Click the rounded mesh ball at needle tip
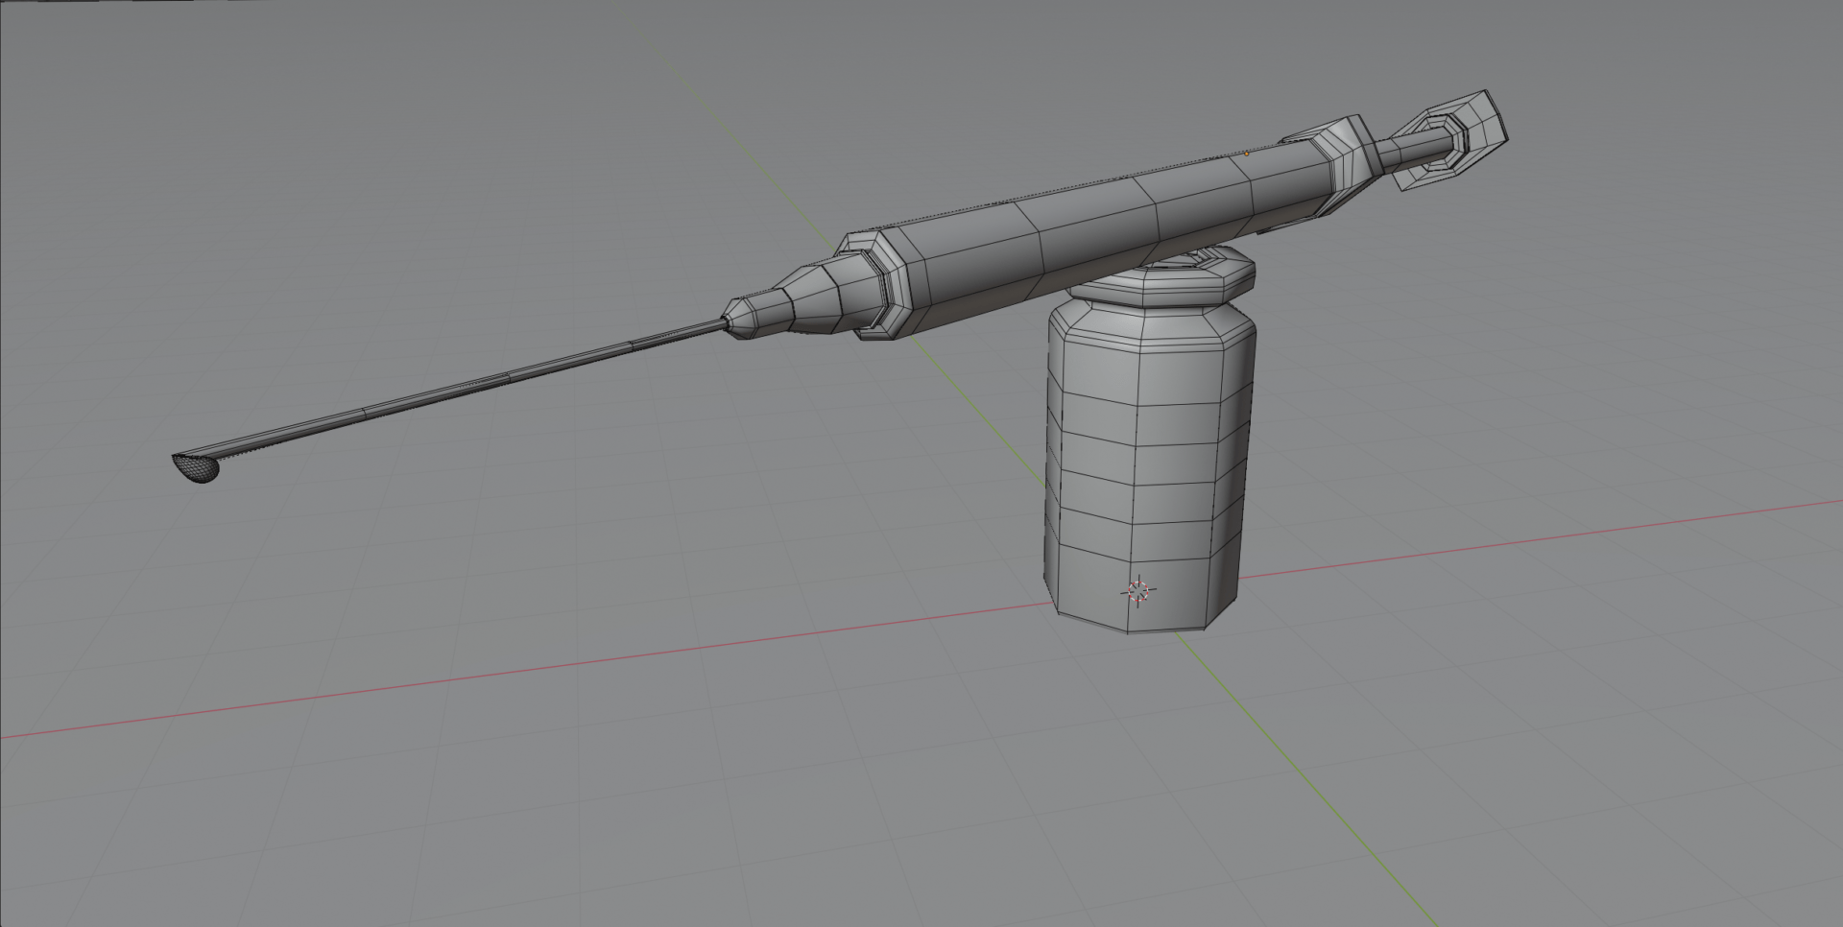Viewport: 1843px width, 927px height. click(197, 468)
